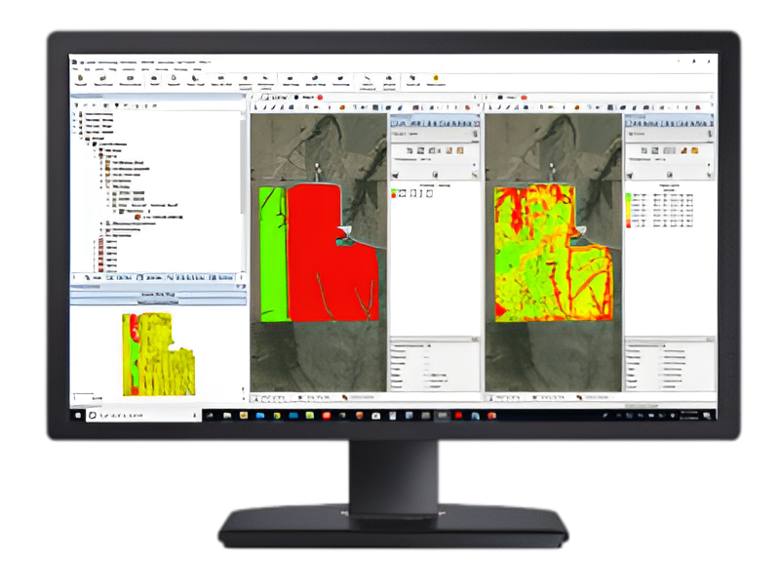Click the wide button above the preview thumbnail
Viewport: 780px width, 564px height.
pyautogui.click(x=157, y=293)
